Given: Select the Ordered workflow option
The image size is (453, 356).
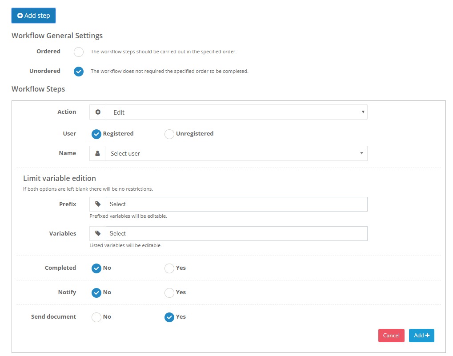Looking at the screenshot, I should tap(78, 52).
